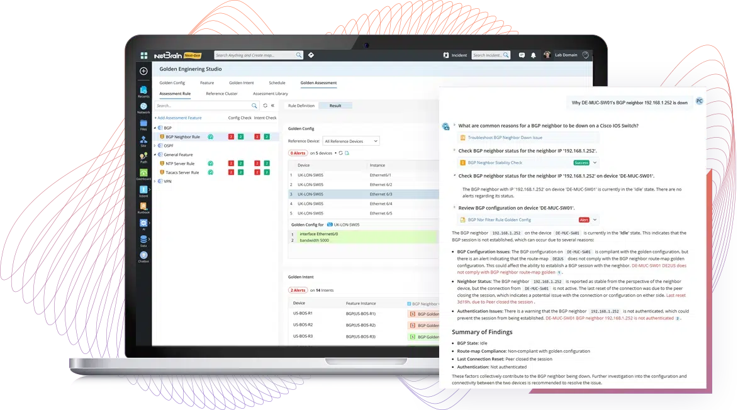Viewport: 755px width, 410px height.
Task: Click the user avatar photo in top bar
Action: click(x=547, y=55)
